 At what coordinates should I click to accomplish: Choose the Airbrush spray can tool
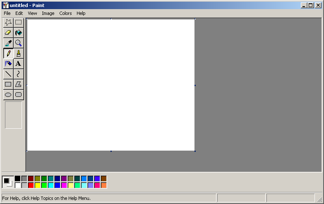click(x=8, y=64)
